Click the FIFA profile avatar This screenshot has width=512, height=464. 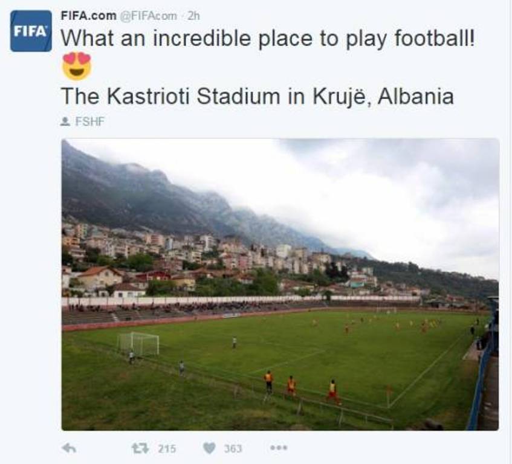(31, 31)
